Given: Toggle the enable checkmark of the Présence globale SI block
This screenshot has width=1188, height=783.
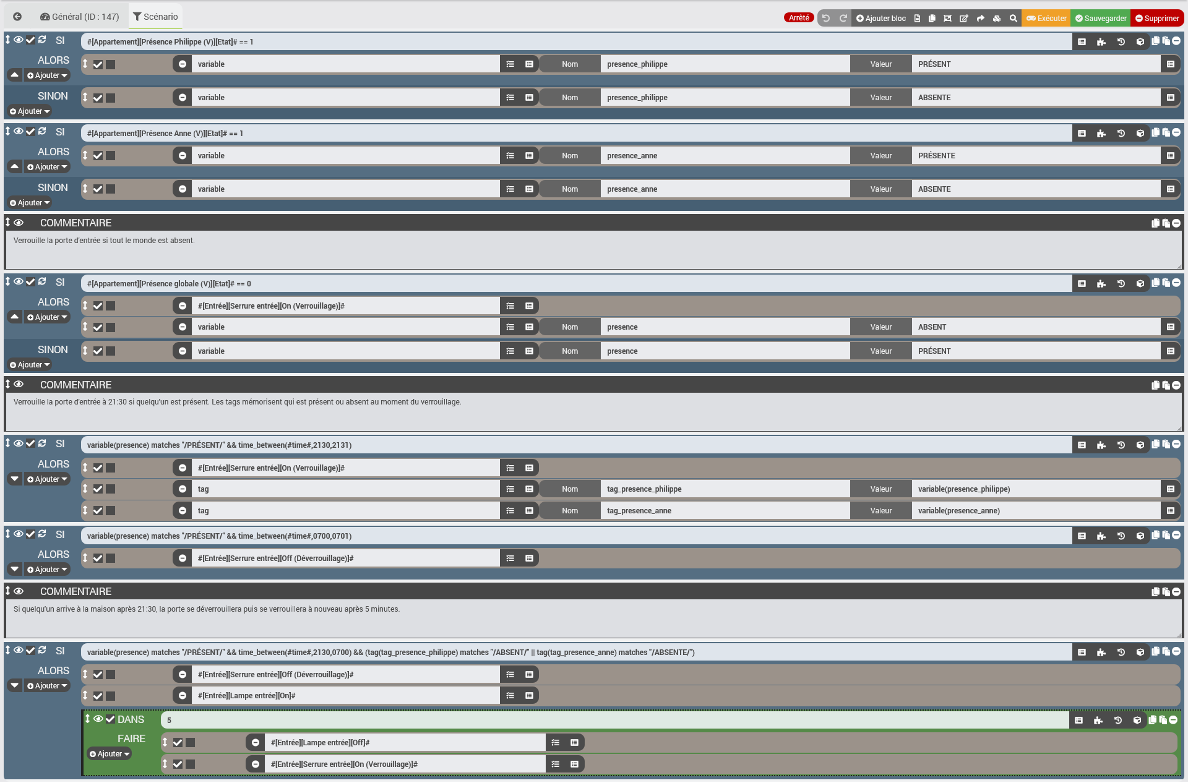Looking at the screenshot, I should 30,281.
